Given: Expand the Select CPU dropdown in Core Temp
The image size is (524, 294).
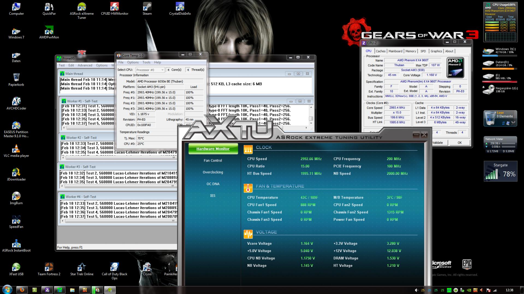Looking at the screenshot, I should 150,70.
